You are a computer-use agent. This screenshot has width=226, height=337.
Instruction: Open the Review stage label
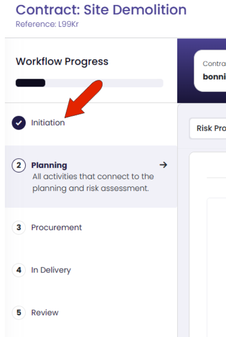[45, 313]
